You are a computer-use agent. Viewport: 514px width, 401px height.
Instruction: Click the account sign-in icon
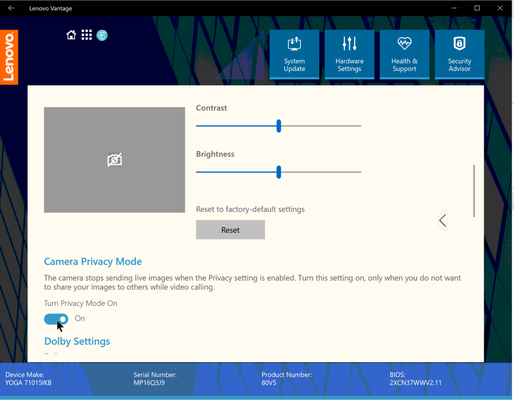(102, 35)
